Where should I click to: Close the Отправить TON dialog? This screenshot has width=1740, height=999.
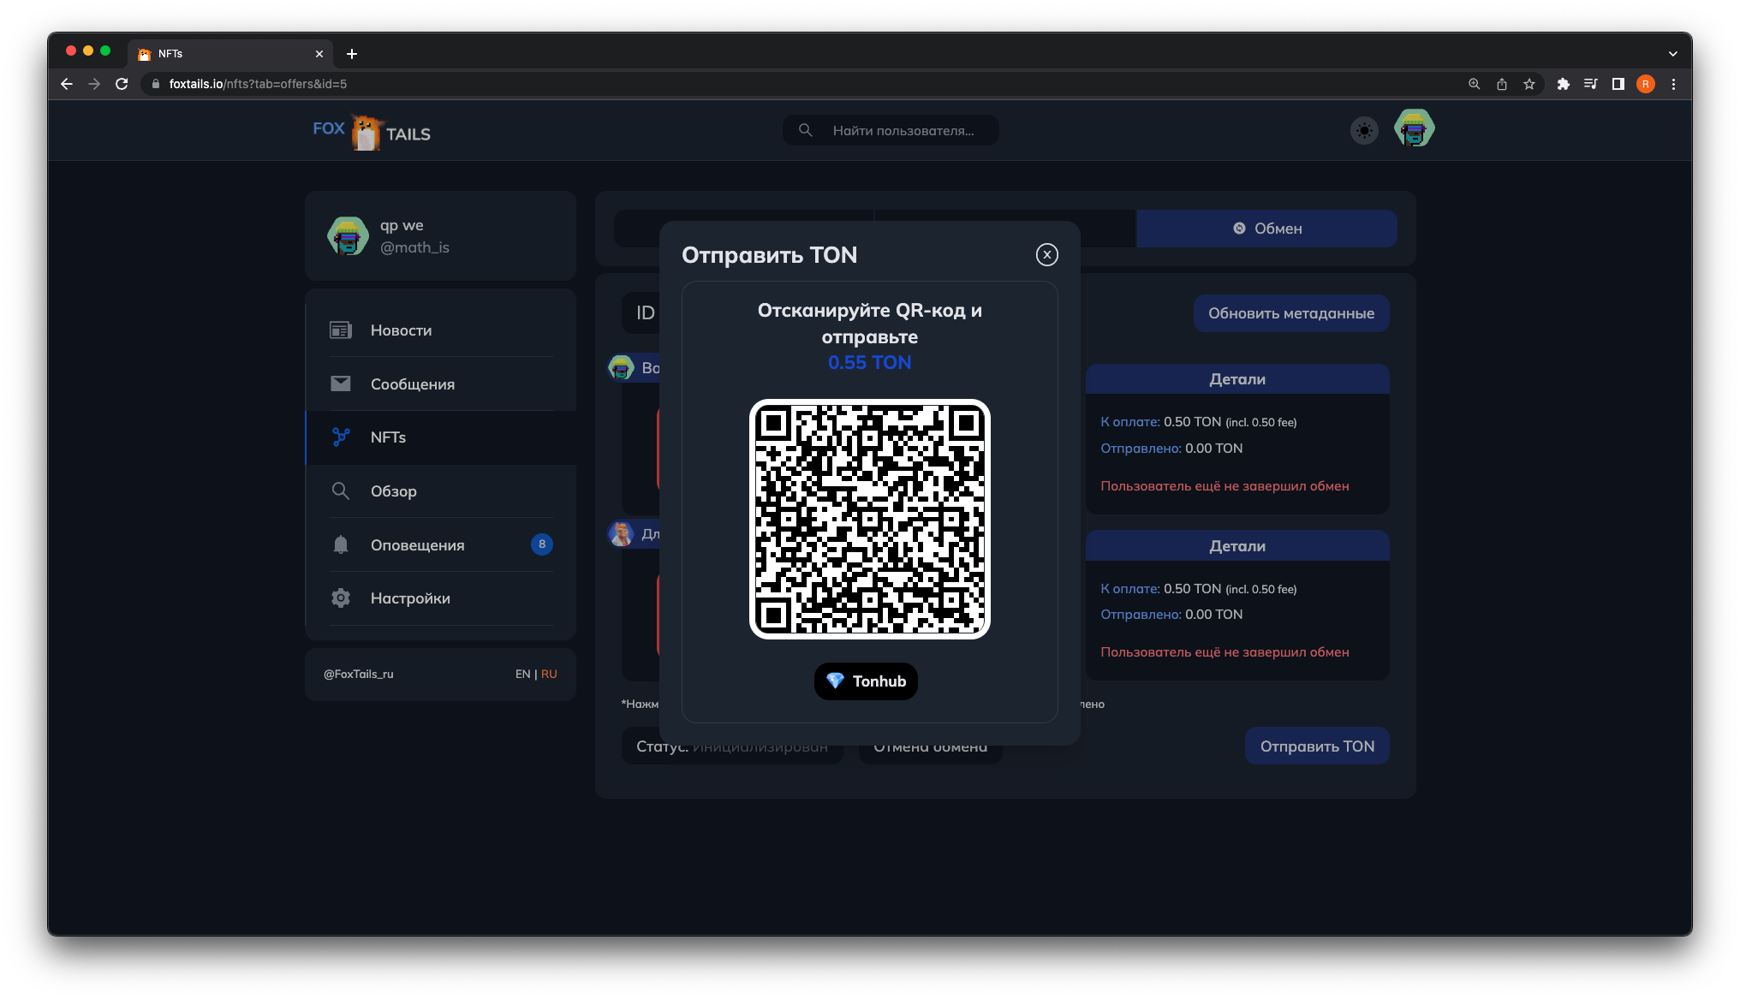pyautogui.click(x=1046, y=254)
